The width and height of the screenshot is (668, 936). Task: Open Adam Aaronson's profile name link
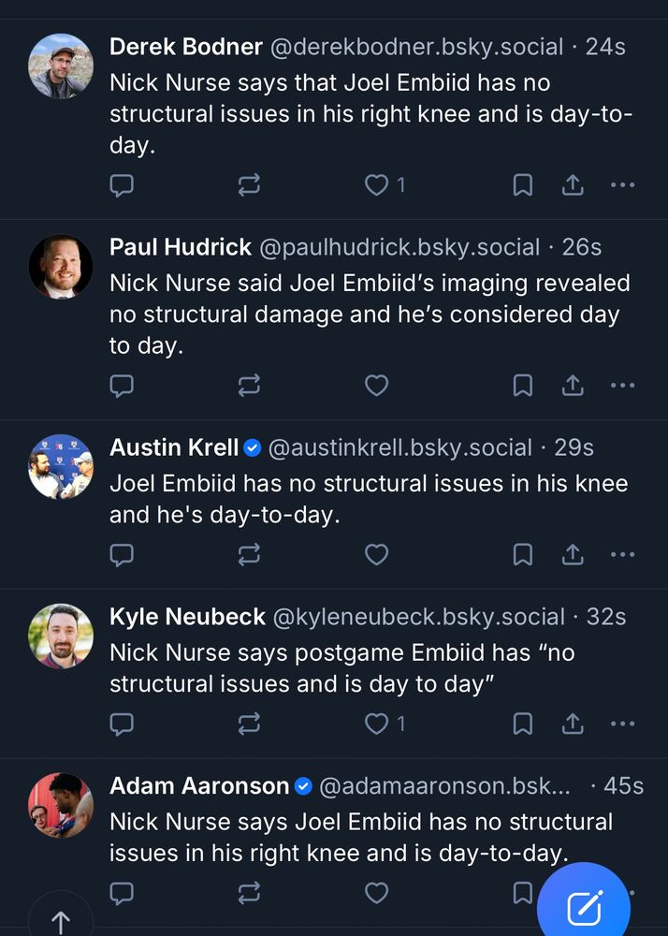click(199, 785)
